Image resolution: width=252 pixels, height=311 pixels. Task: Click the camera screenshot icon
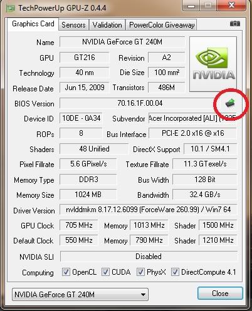point(235,24)
